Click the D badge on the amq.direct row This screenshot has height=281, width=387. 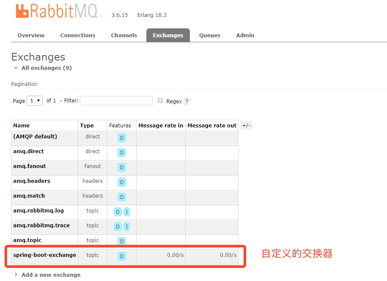click(x=121, y=152)
